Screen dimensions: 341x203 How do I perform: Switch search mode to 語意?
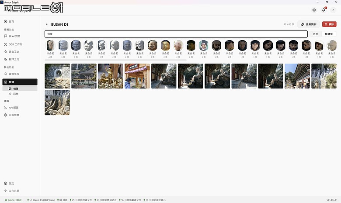(x=315, y=34)
